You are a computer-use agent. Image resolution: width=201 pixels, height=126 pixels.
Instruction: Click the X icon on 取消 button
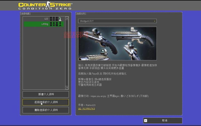pyautogui.click(x=146, y=121)
